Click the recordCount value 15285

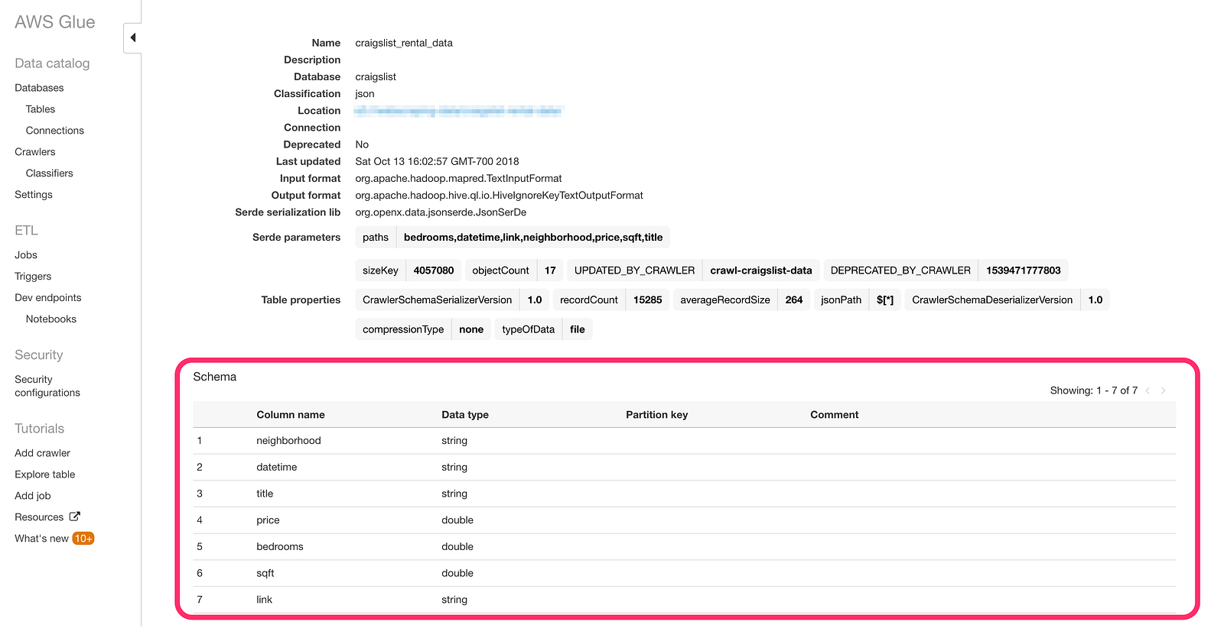click(648, 299)
